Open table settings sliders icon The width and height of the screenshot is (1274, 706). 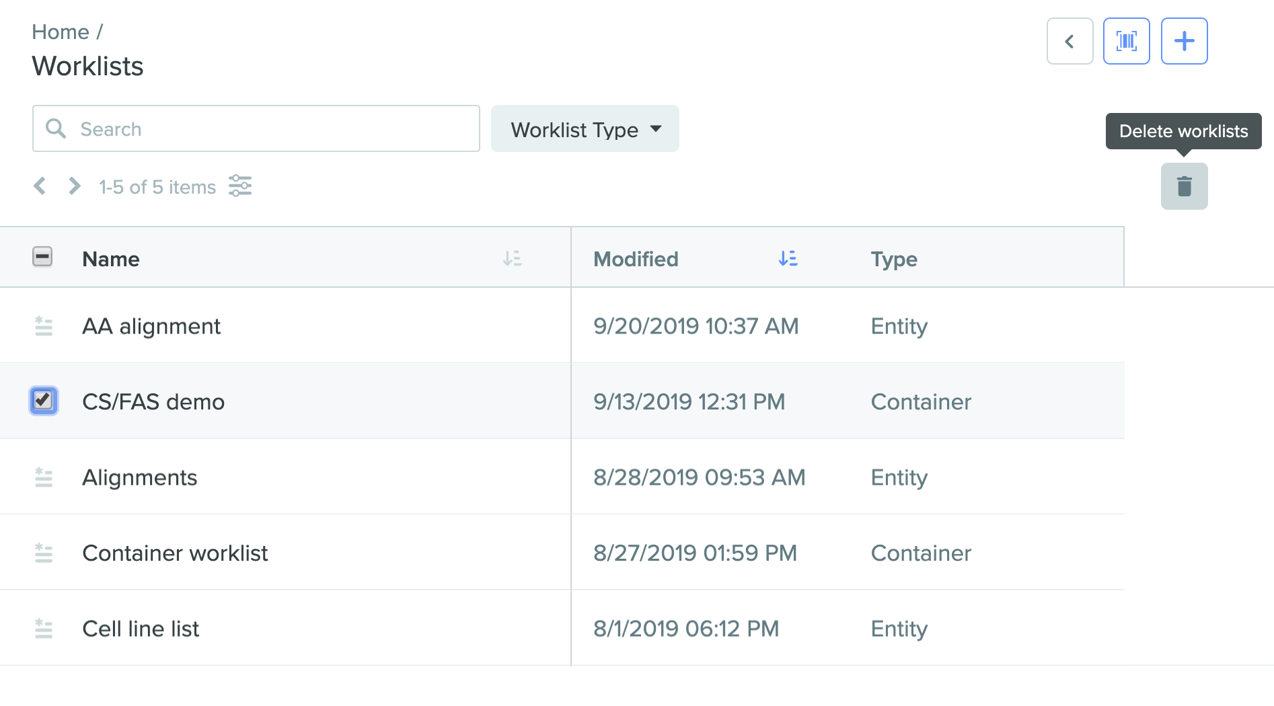coord(240,186)
